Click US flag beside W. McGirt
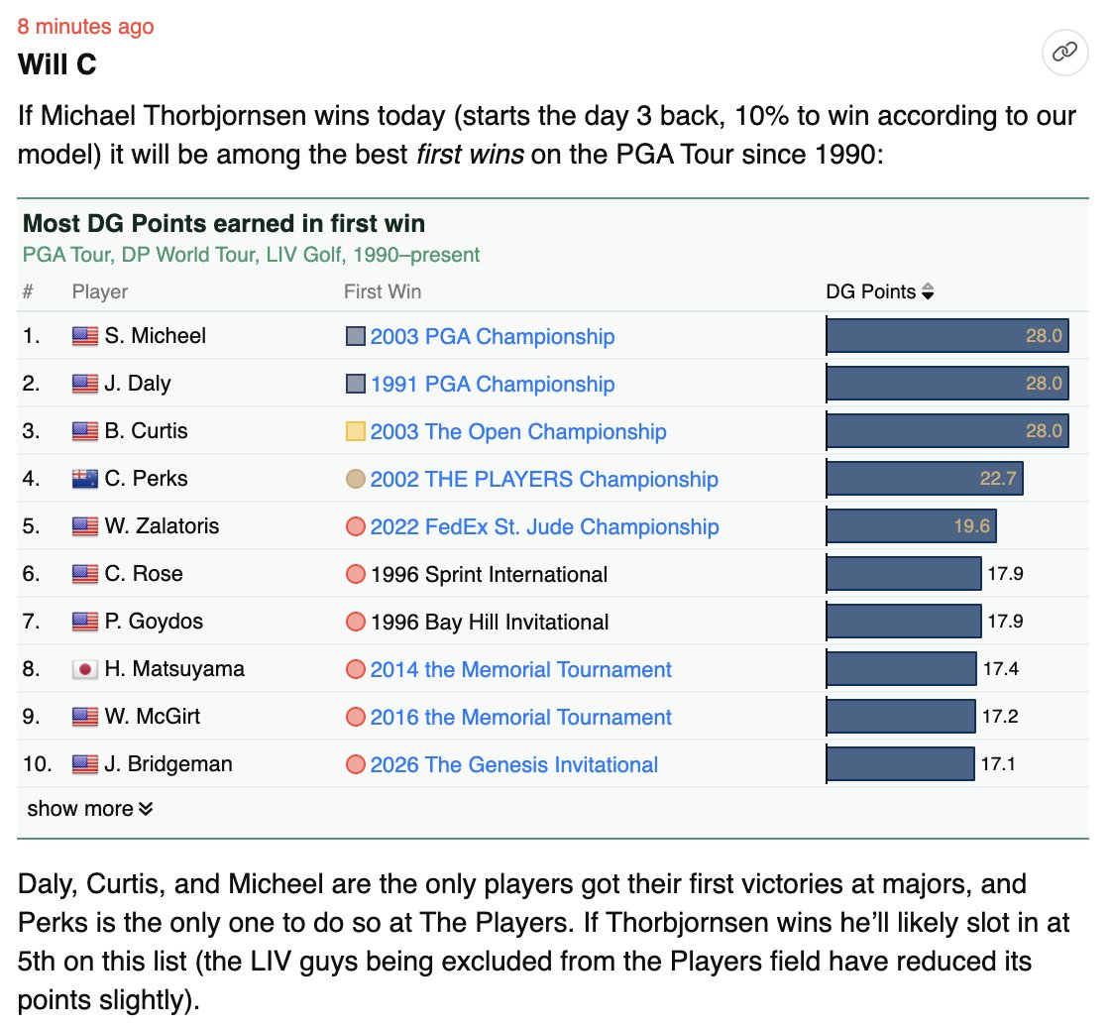Viewport: 1112px width, 1027px height. tap(85, 717)
